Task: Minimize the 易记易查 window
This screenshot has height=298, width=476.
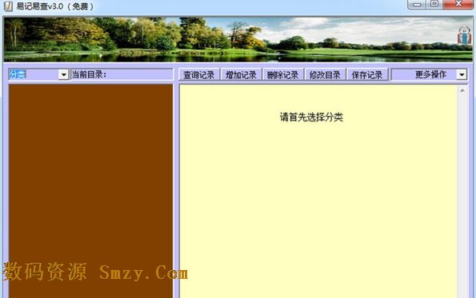Action: click(418, 4)
